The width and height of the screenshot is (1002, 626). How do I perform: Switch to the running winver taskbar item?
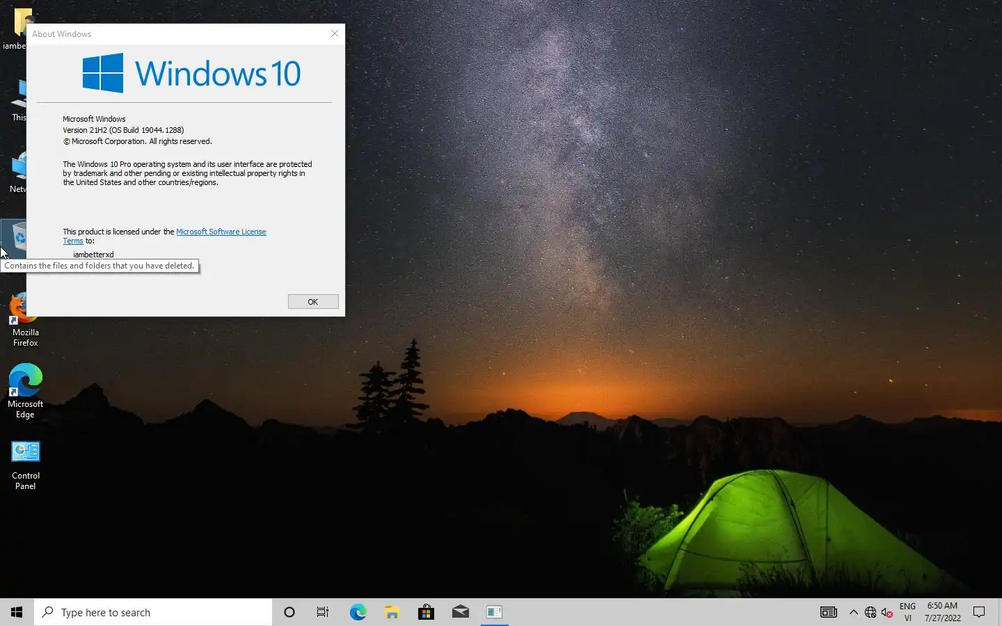click(x=494, y=612)
